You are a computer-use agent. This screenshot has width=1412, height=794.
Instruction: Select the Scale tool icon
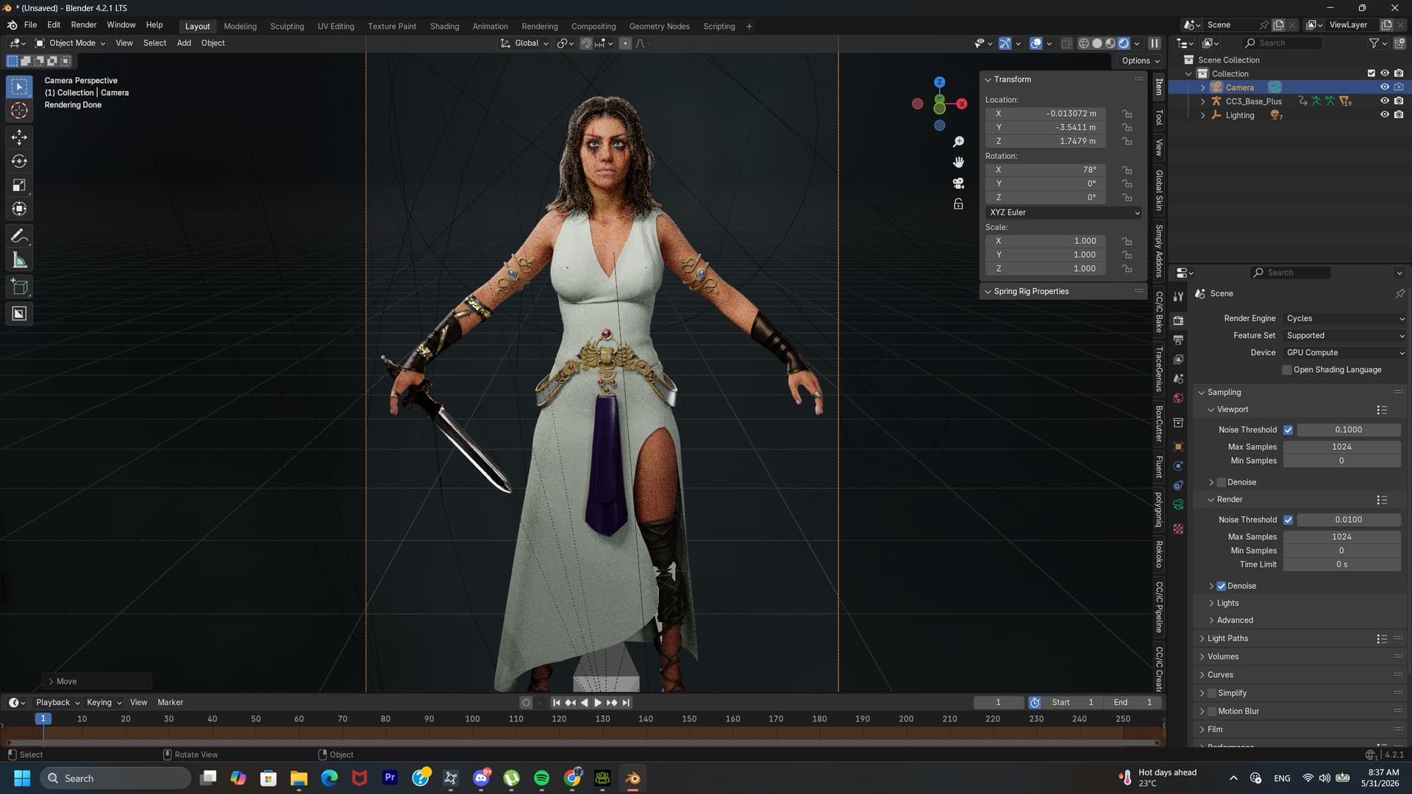20,185
